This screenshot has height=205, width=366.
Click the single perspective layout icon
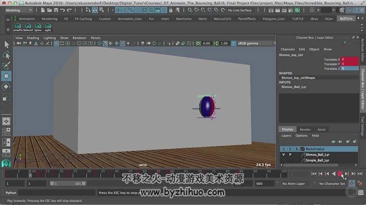point(6,121)
